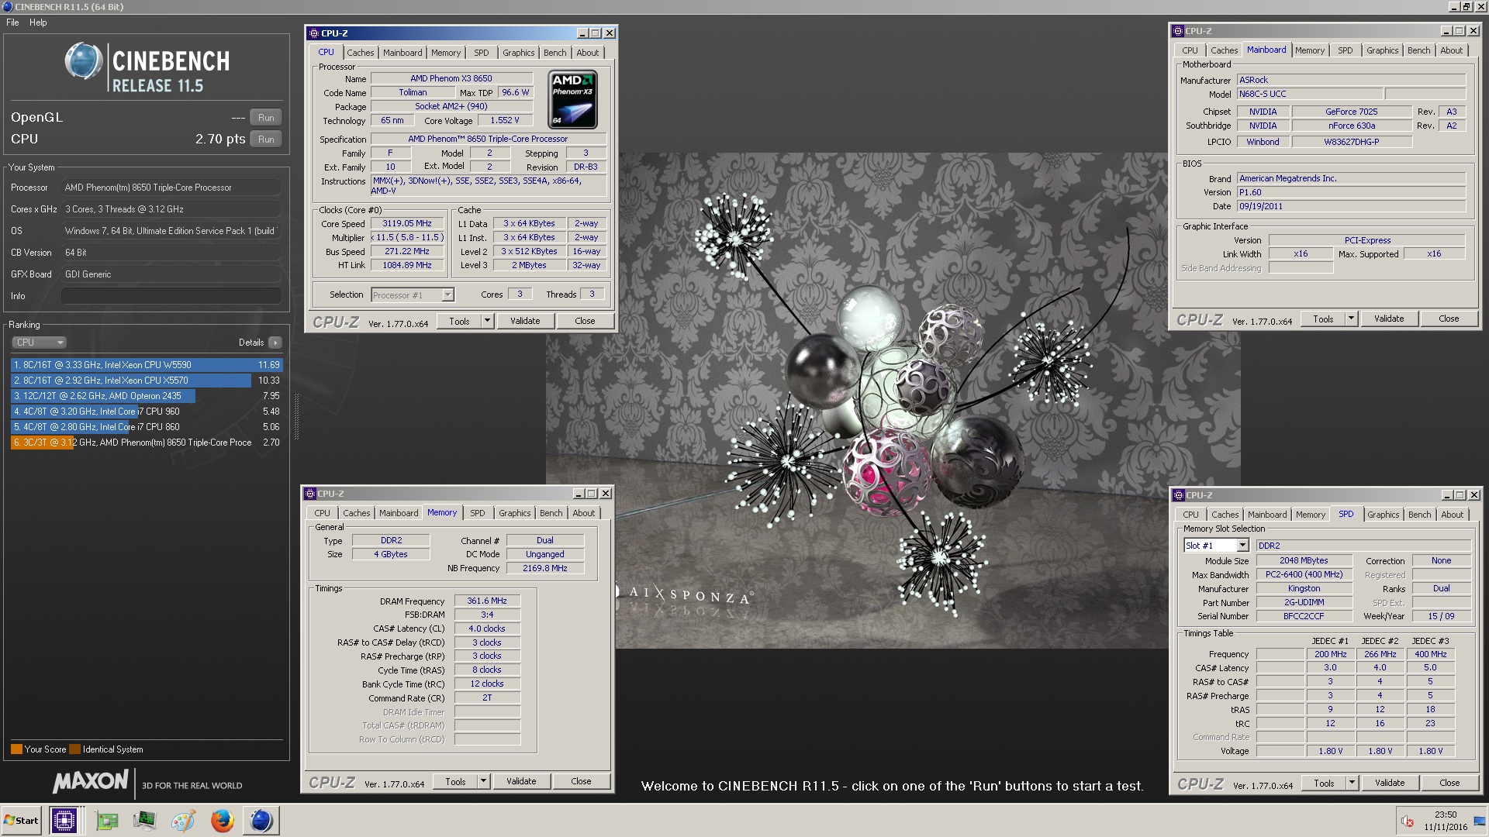Image resolution: width=1489 pixels, height=837 pixels.
Task: Click Validate in the SPD CPU-Z window
Action: click(1389, 783)
